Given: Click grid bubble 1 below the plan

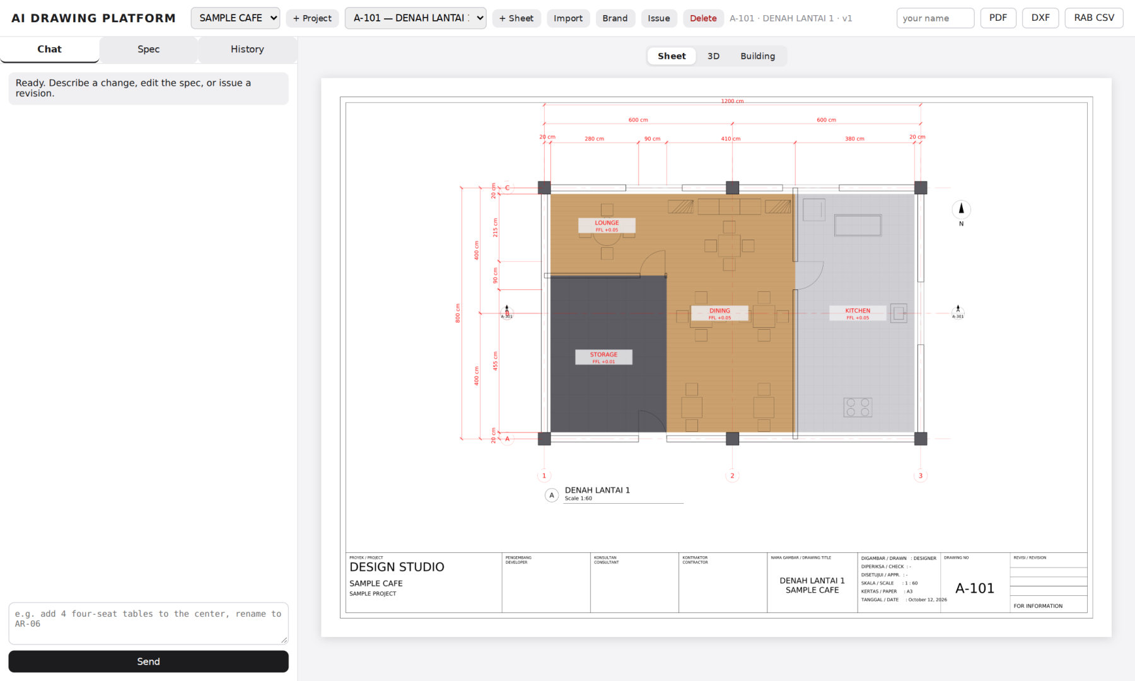Looking at the screenshot, I should click(x=544, y=476).
